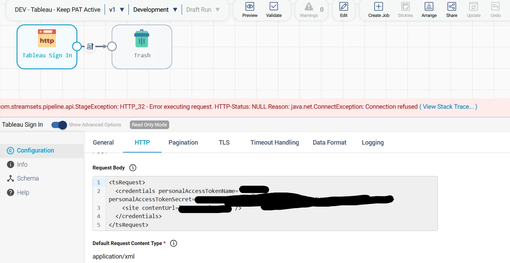Run Validate on the pipeline
This screenshot has width=510, height=263.
click(x=274, y=10)
